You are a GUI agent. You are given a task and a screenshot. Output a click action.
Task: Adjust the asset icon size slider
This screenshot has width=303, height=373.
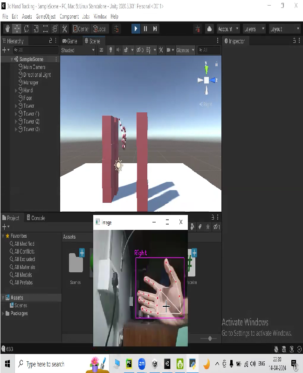(210, 338)
